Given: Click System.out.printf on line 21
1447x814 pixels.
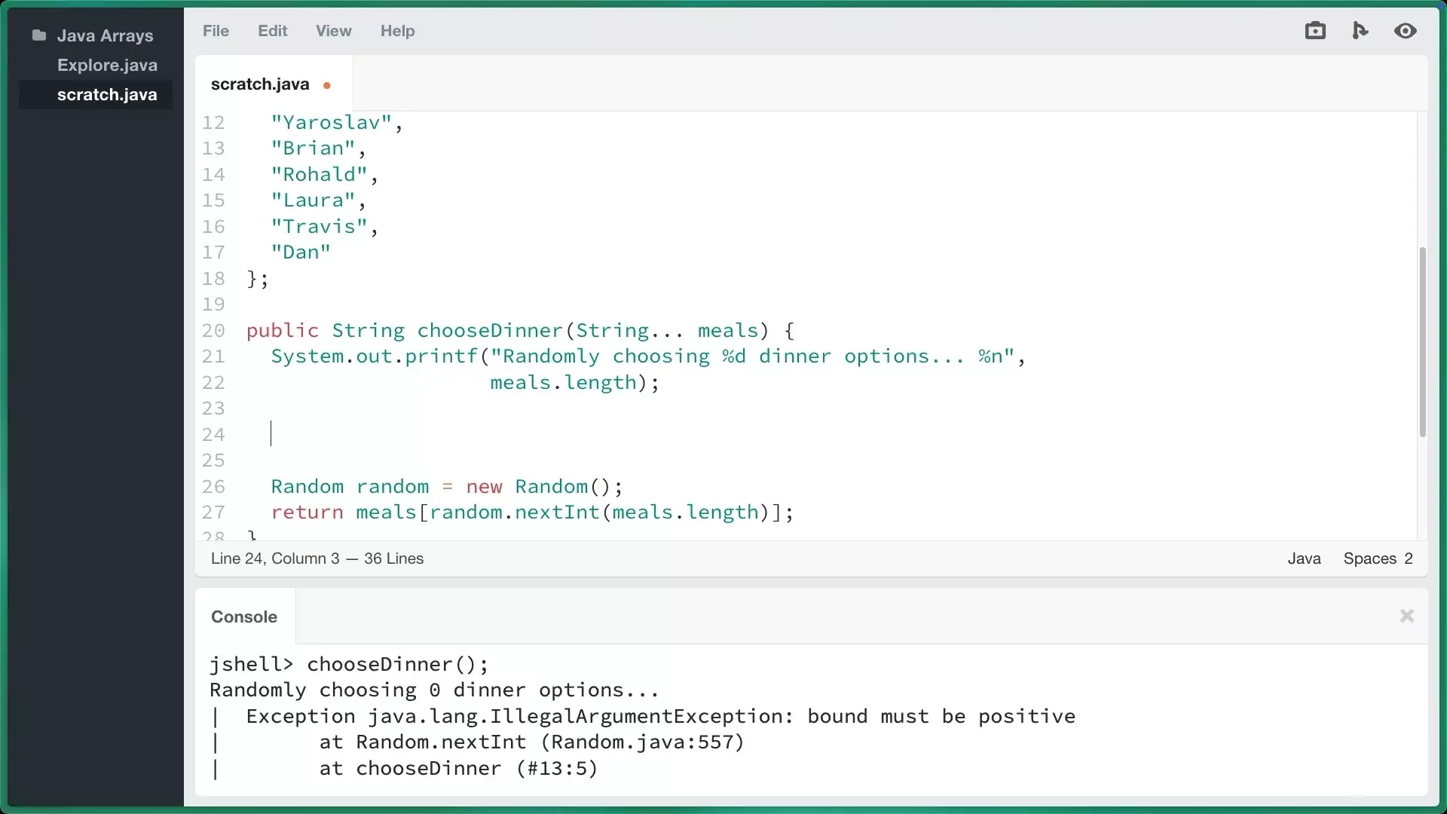Looking at the screenshot, I should click(x=375, y=357).
